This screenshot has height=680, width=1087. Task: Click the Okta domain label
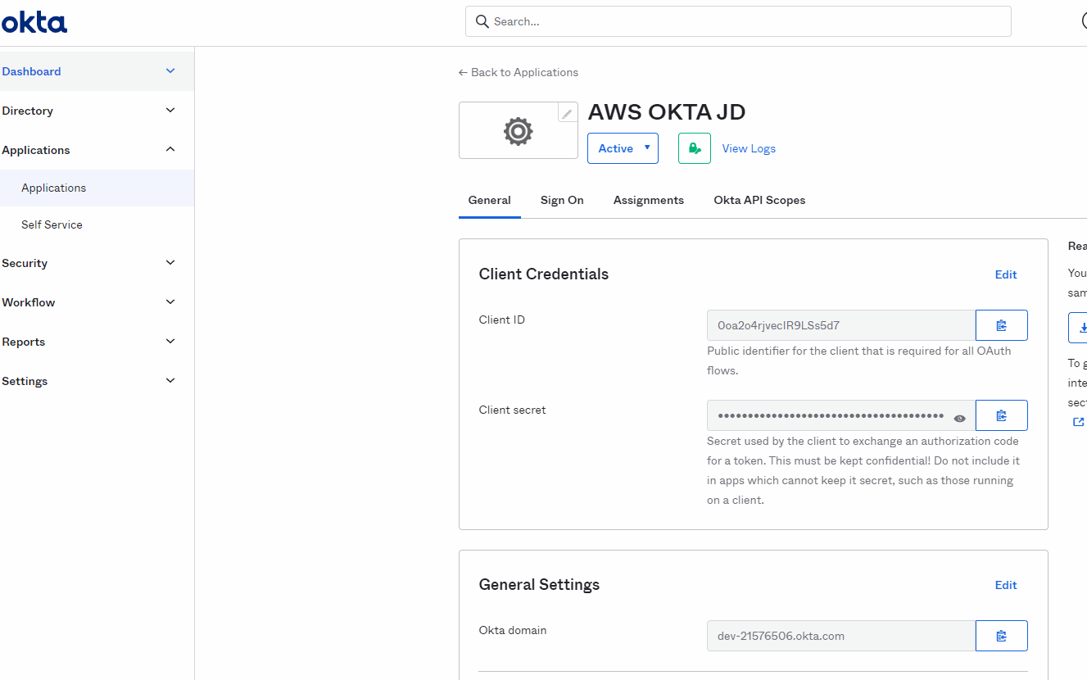(x=513, y=630)
